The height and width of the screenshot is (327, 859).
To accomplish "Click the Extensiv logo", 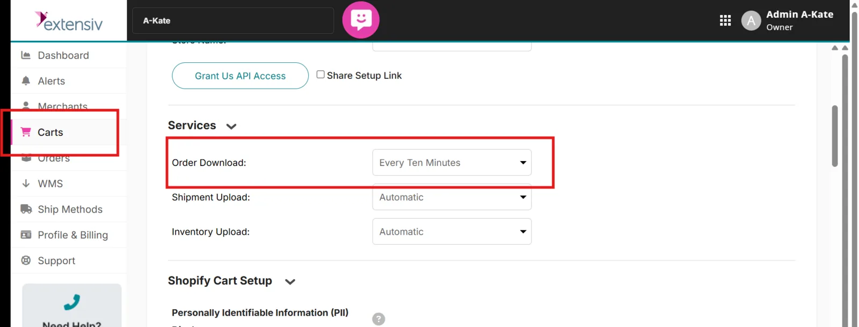I will tap(69, 21).
